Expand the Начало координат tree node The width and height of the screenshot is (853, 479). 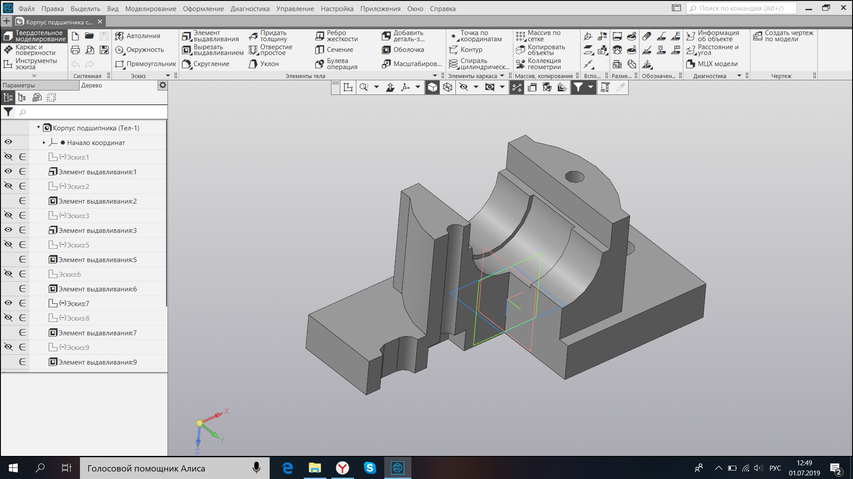point(44,142)
